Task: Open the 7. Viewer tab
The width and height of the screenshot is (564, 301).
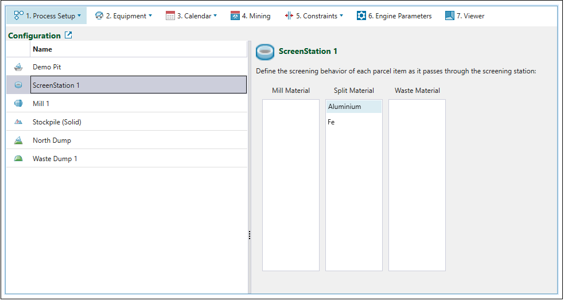Action: tap(465, 16)
